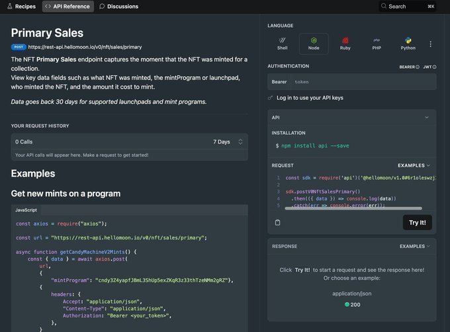This screenshot has width=450, height=332.
Task: Click the Try It! button
Action: [418, 222]
